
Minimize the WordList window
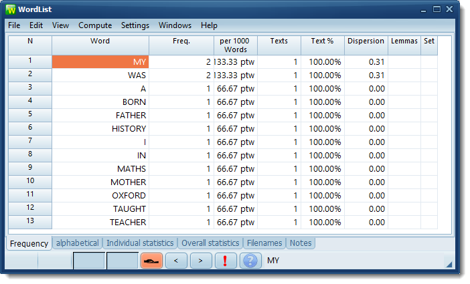(423, 10)
